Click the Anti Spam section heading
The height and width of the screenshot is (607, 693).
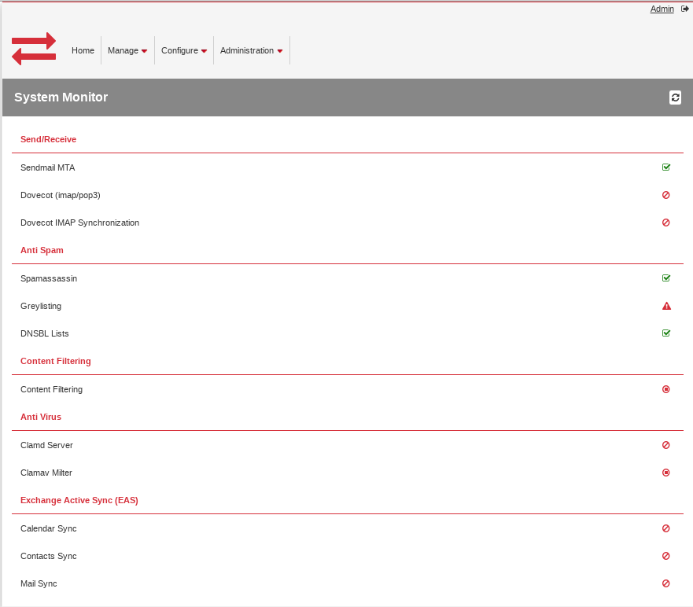coord(42,250)
